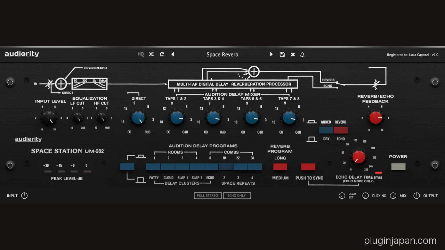Viewport: 445px width, 250px height.
Task: Select the Combs 6 / Echo program button
Action: (x=211, y=167)
